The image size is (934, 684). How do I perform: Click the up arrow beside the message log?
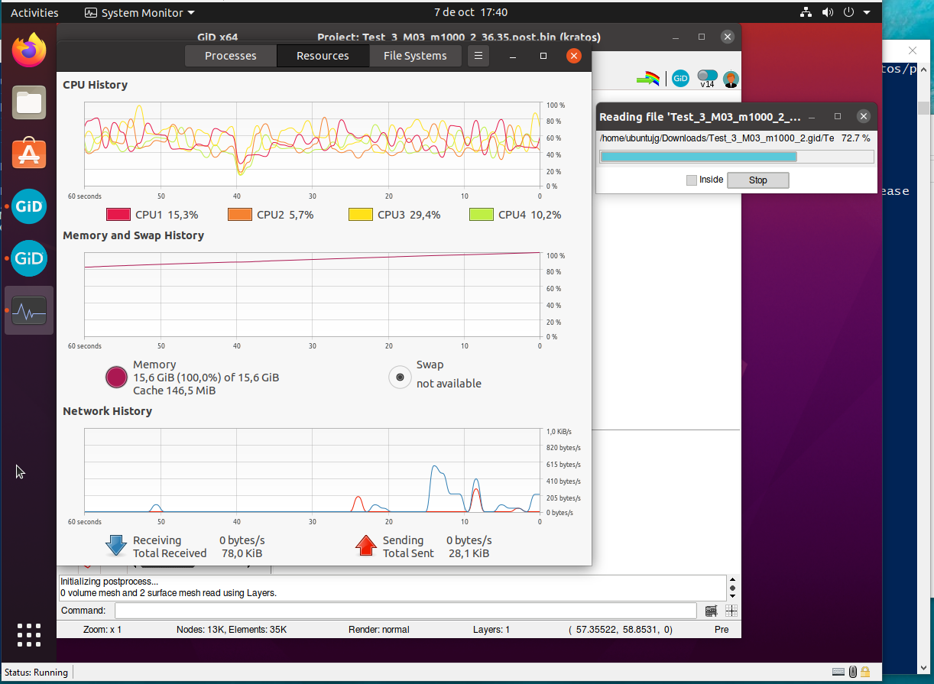pyautogui.click(x=732, y=579)
